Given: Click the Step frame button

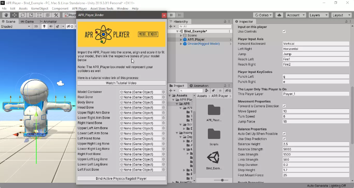Looking at the screenshot, I should [x=180, y=15].
